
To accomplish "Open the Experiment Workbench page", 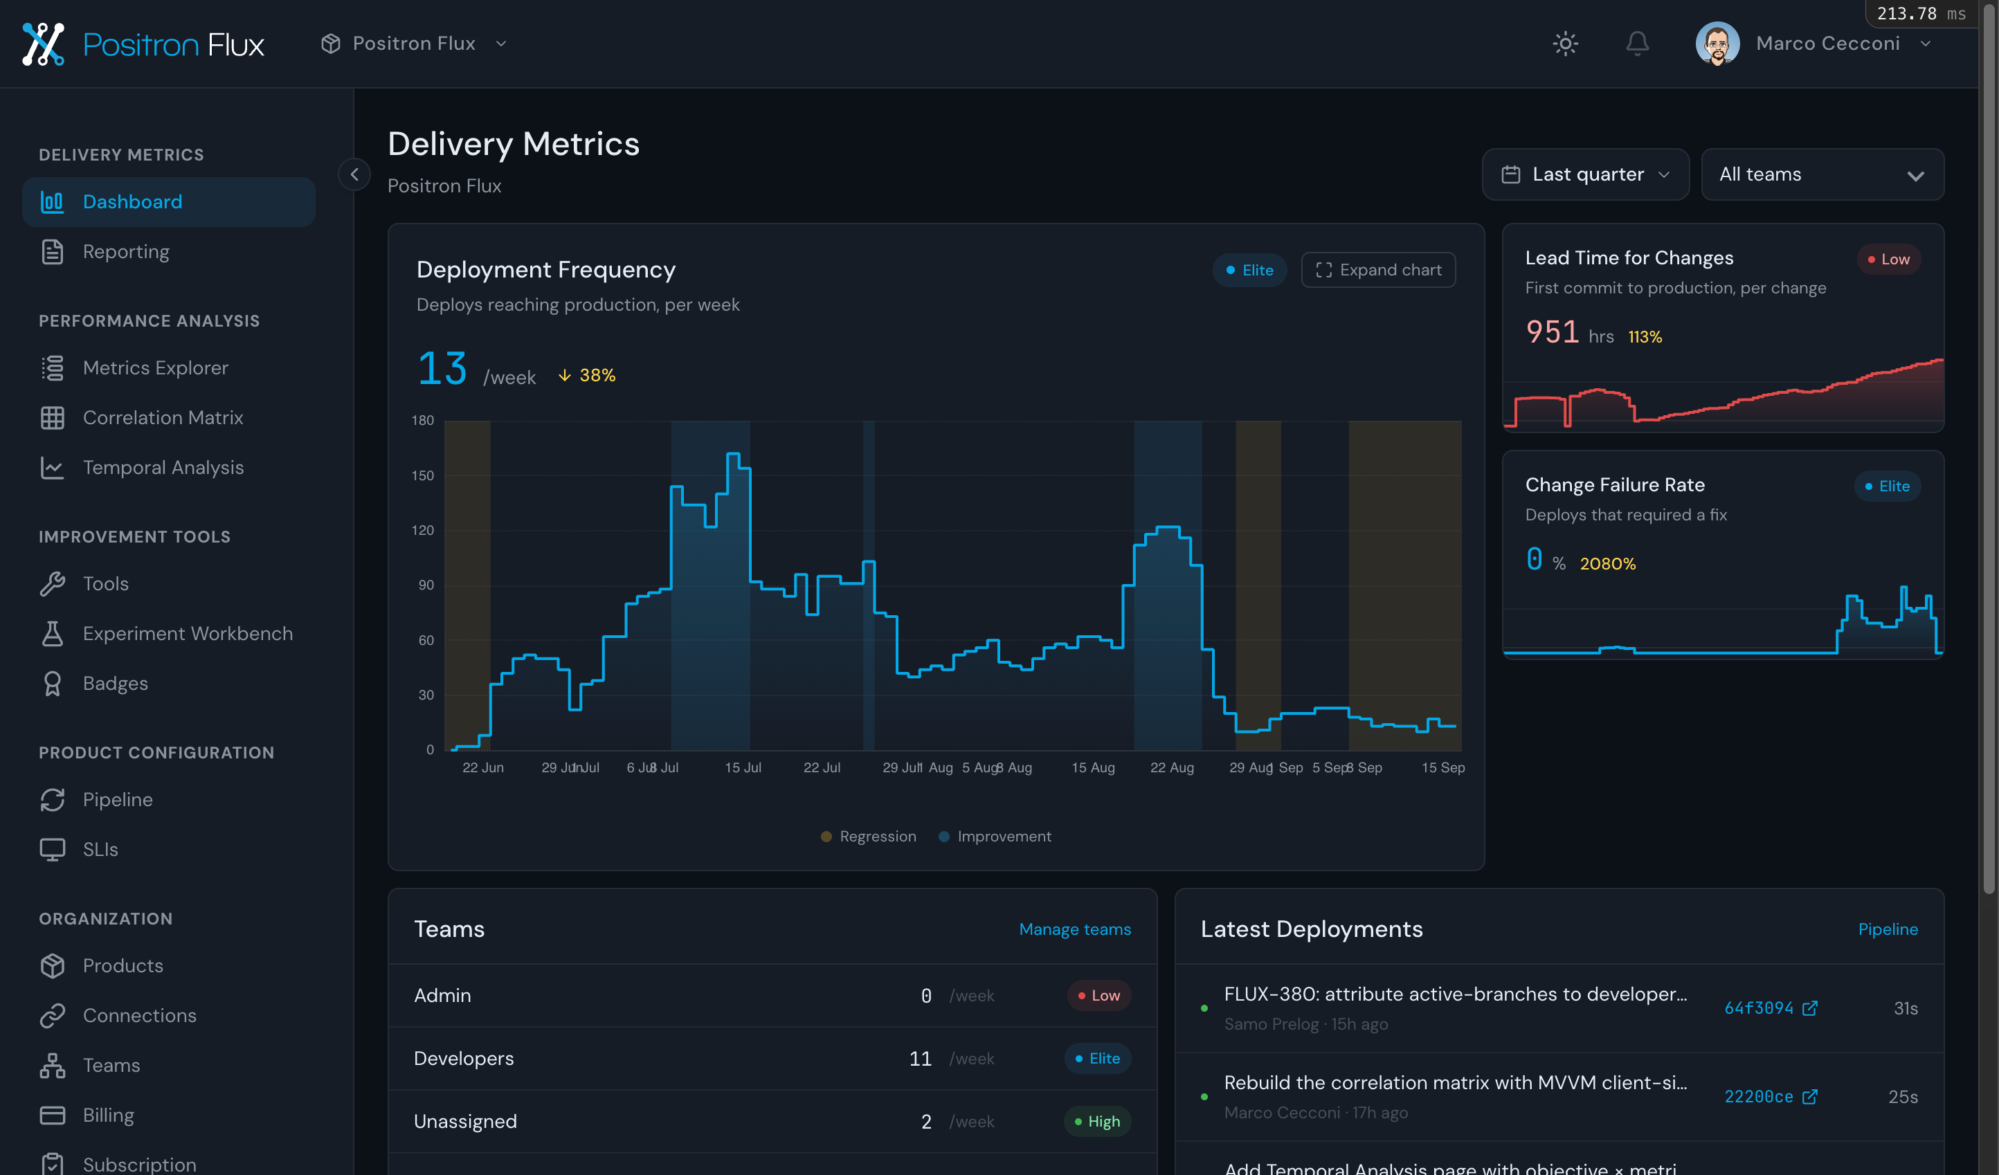I will click(x=169, y=633).
